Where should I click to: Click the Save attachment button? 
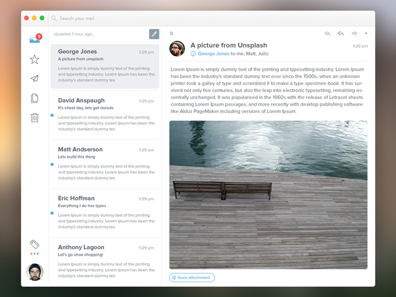click(x=192, y=278)
